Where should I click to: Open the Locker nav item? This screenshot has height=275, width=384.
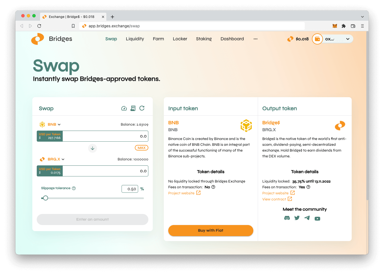click(x=180, y=39)
